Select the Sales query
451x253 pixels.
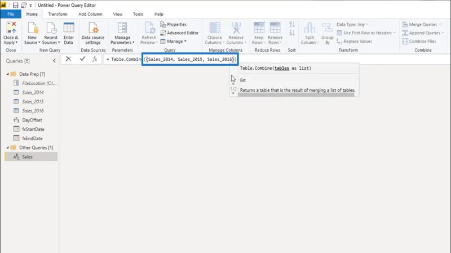31,157
